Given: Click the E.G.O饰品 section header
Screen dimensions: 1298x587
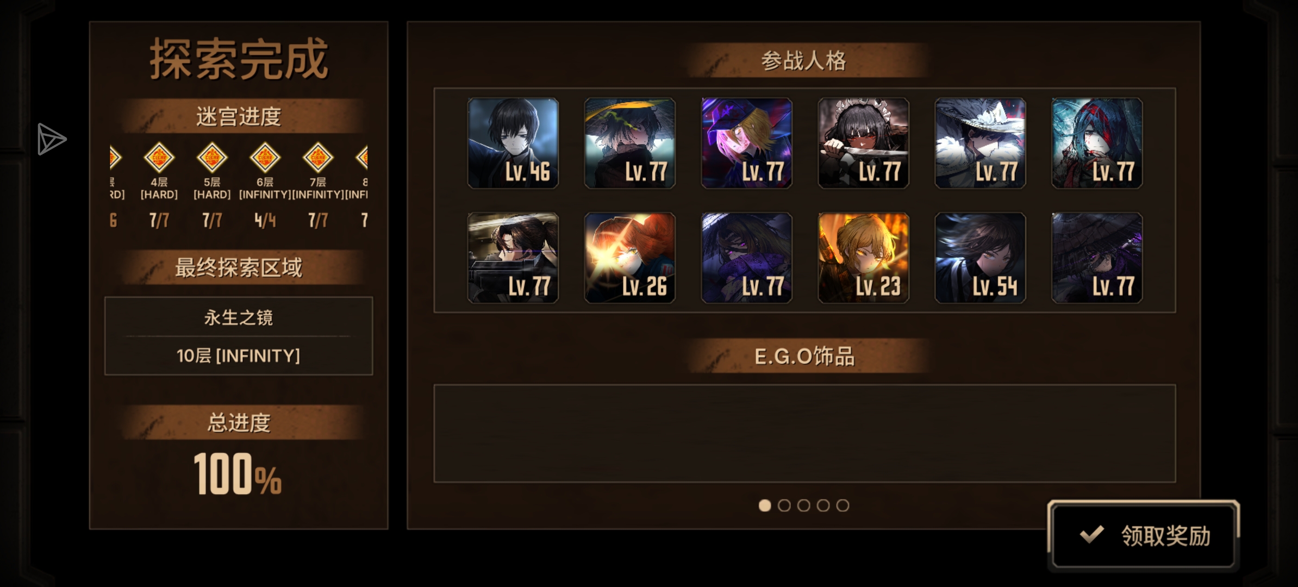Looking at the screenshot, I should click(804, 356).
